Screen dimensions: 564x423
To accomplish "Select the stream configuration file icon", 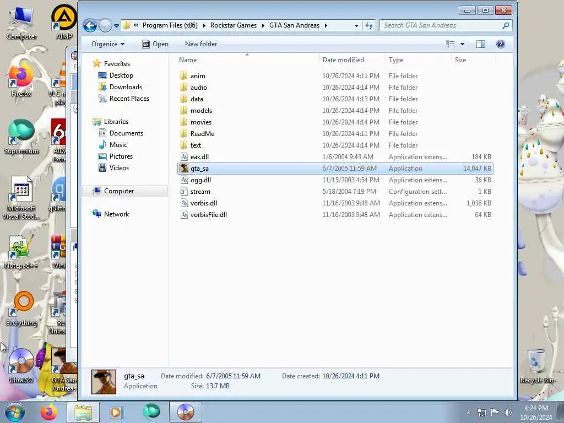I will [184, 191].
